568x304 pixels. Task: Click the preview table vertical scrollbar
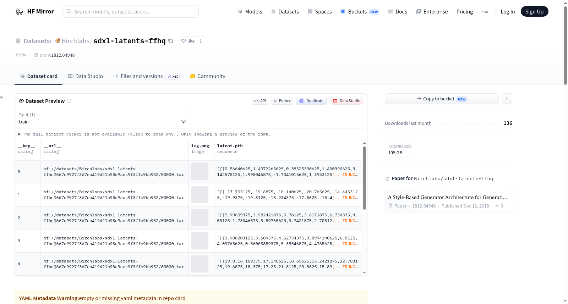pyautogui.click(x=364, y=178)
